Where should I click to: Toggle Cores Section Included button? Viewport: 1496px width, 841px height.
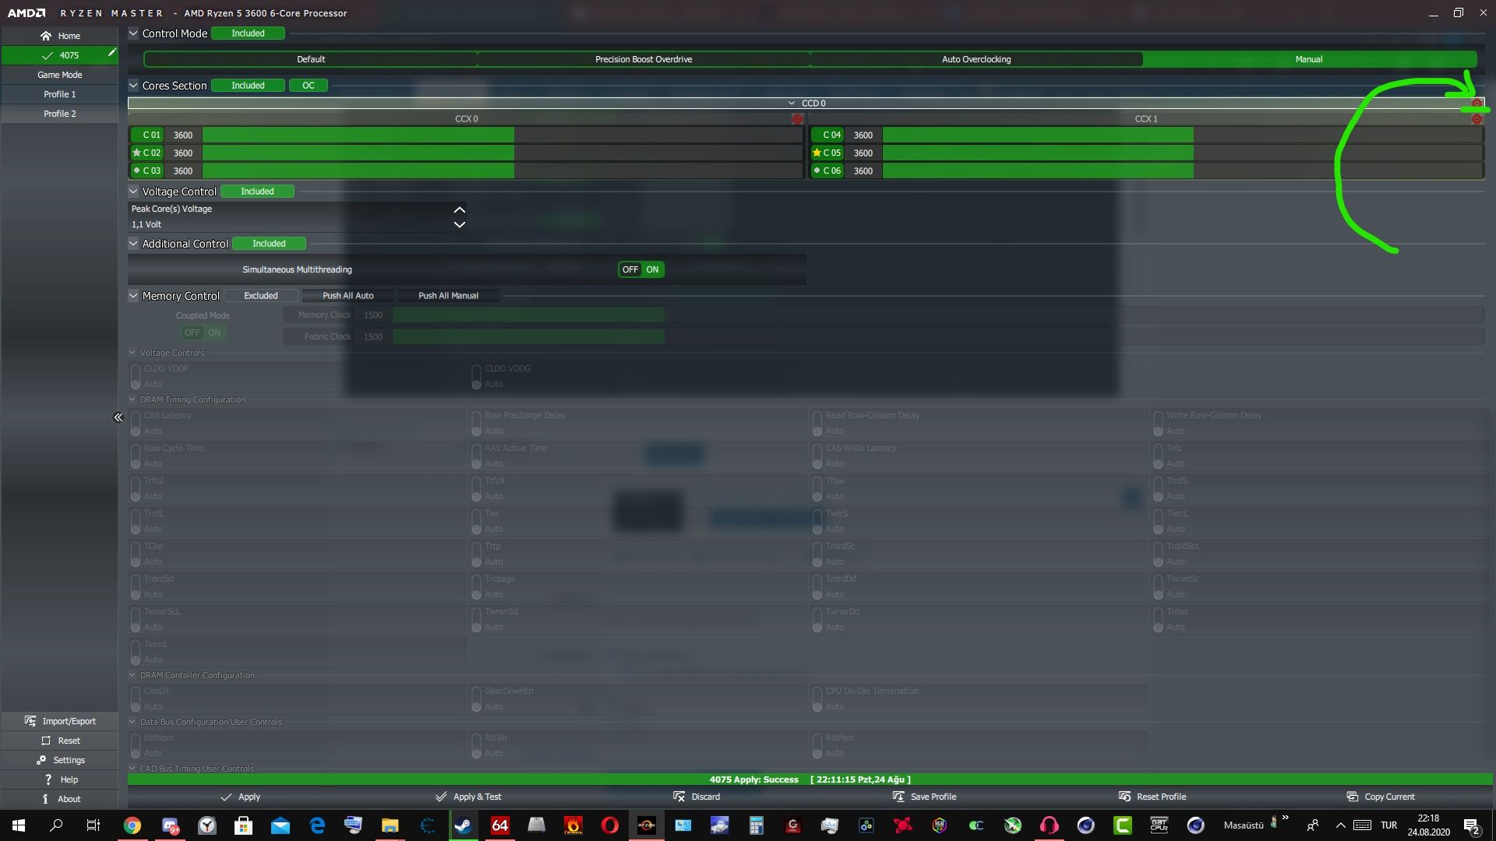coord(248,86)
